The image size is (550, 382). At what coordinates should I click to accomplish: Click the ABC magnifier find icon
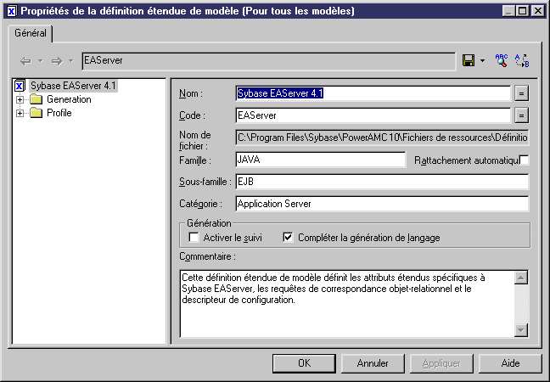point(502,60)
